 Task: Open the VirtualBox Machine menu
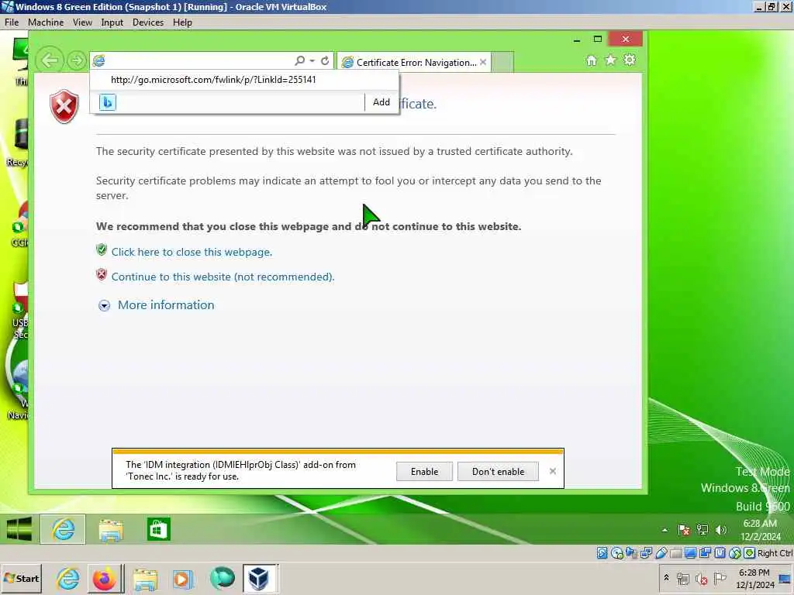click(46, 22)
